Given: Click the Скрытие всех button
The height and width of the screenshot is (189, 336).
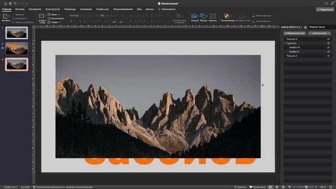Looking at the screenshot, I should point(319,33).
